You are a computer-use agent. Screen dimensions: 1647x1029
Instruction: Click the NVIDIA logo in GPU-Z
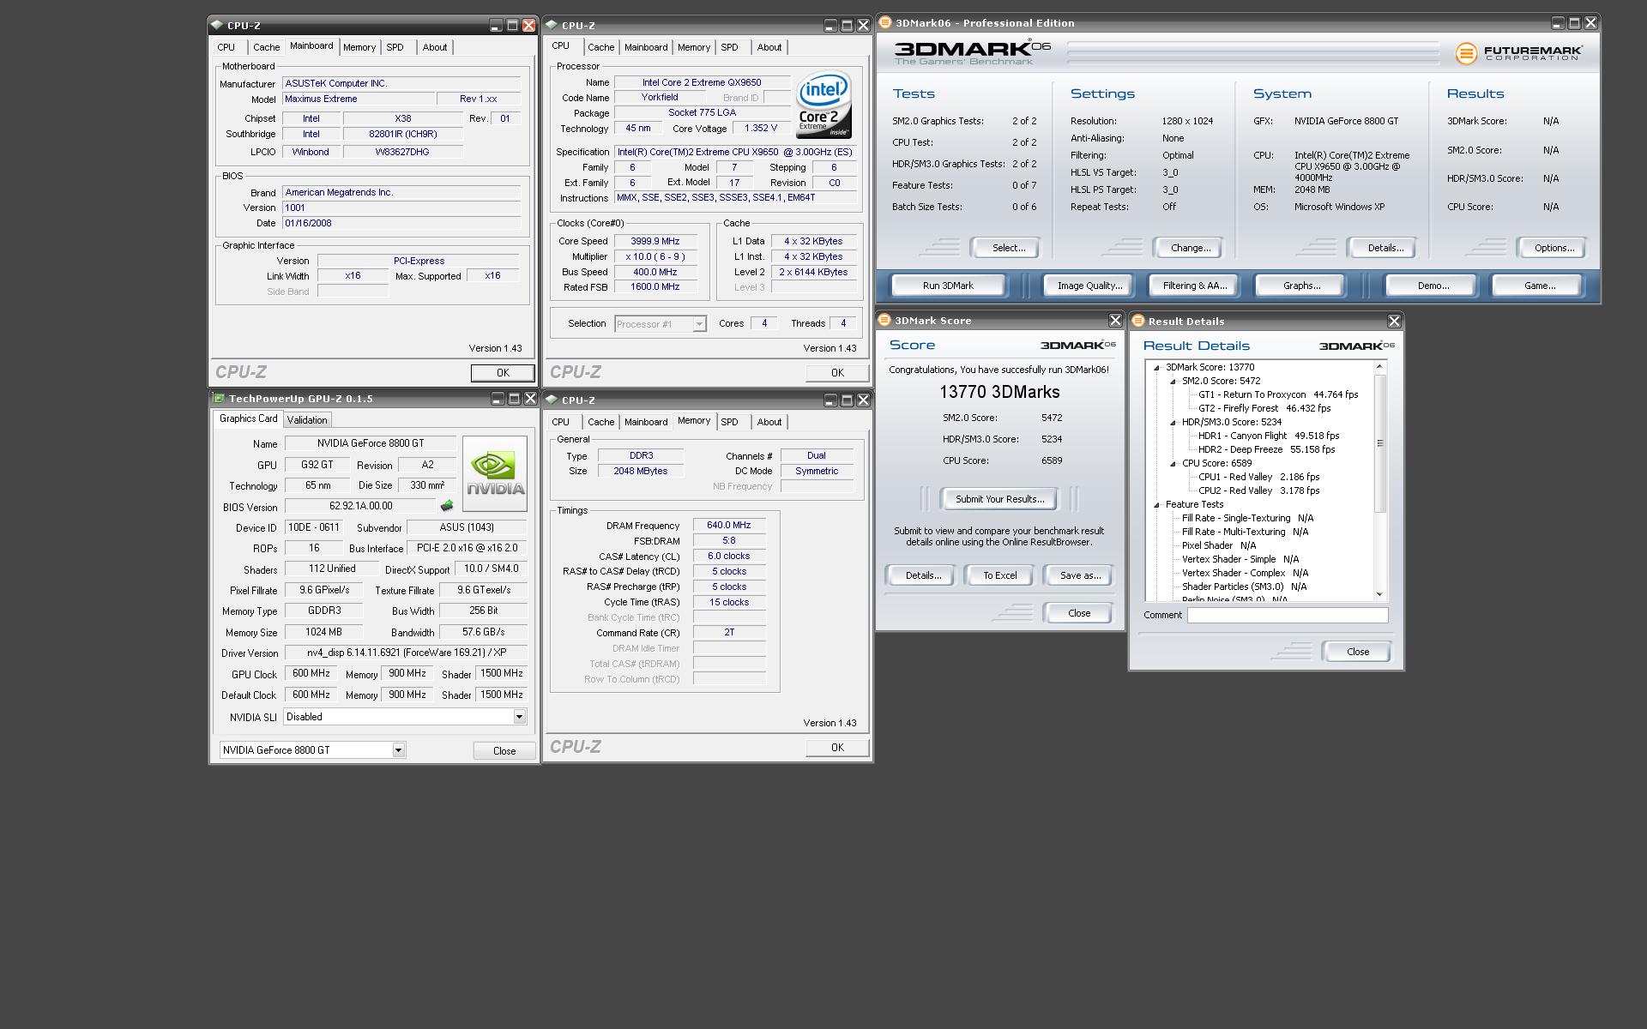pos(495,473)
